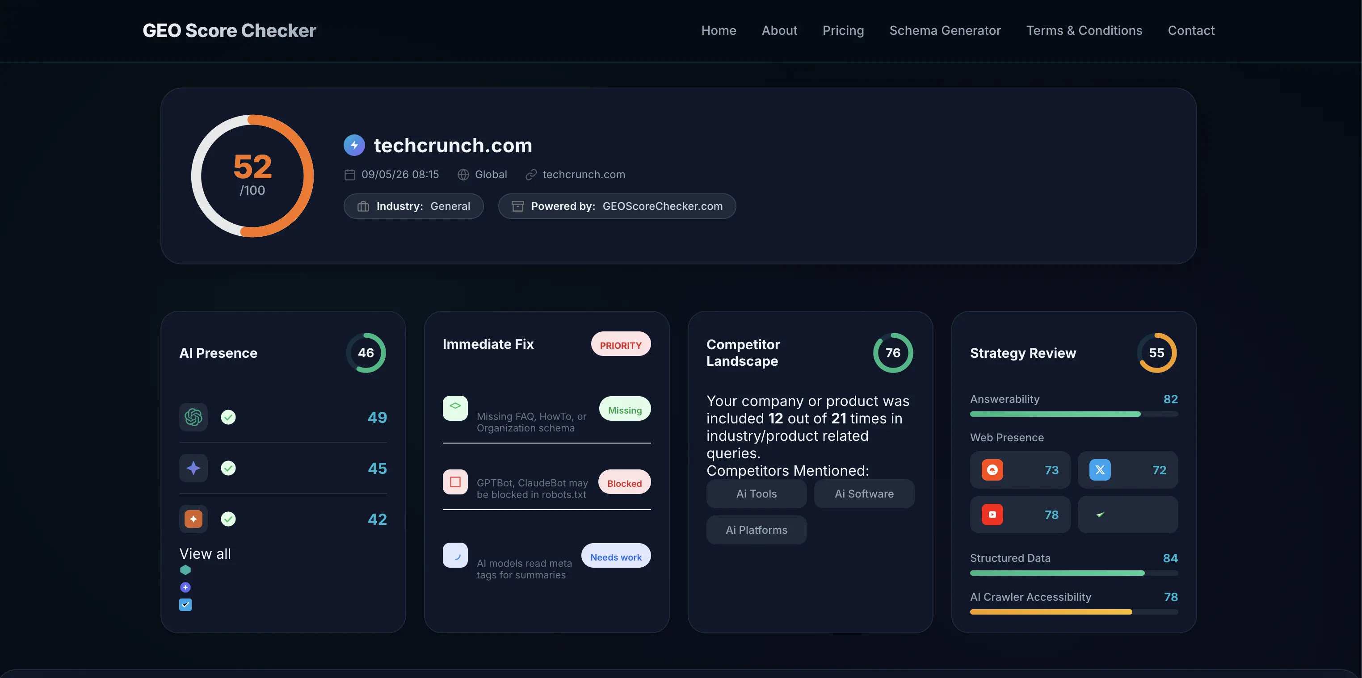Click the Reddit icon in Web Presence
The height and width of the screenshot is (678, 1362).
coord(992,470)
